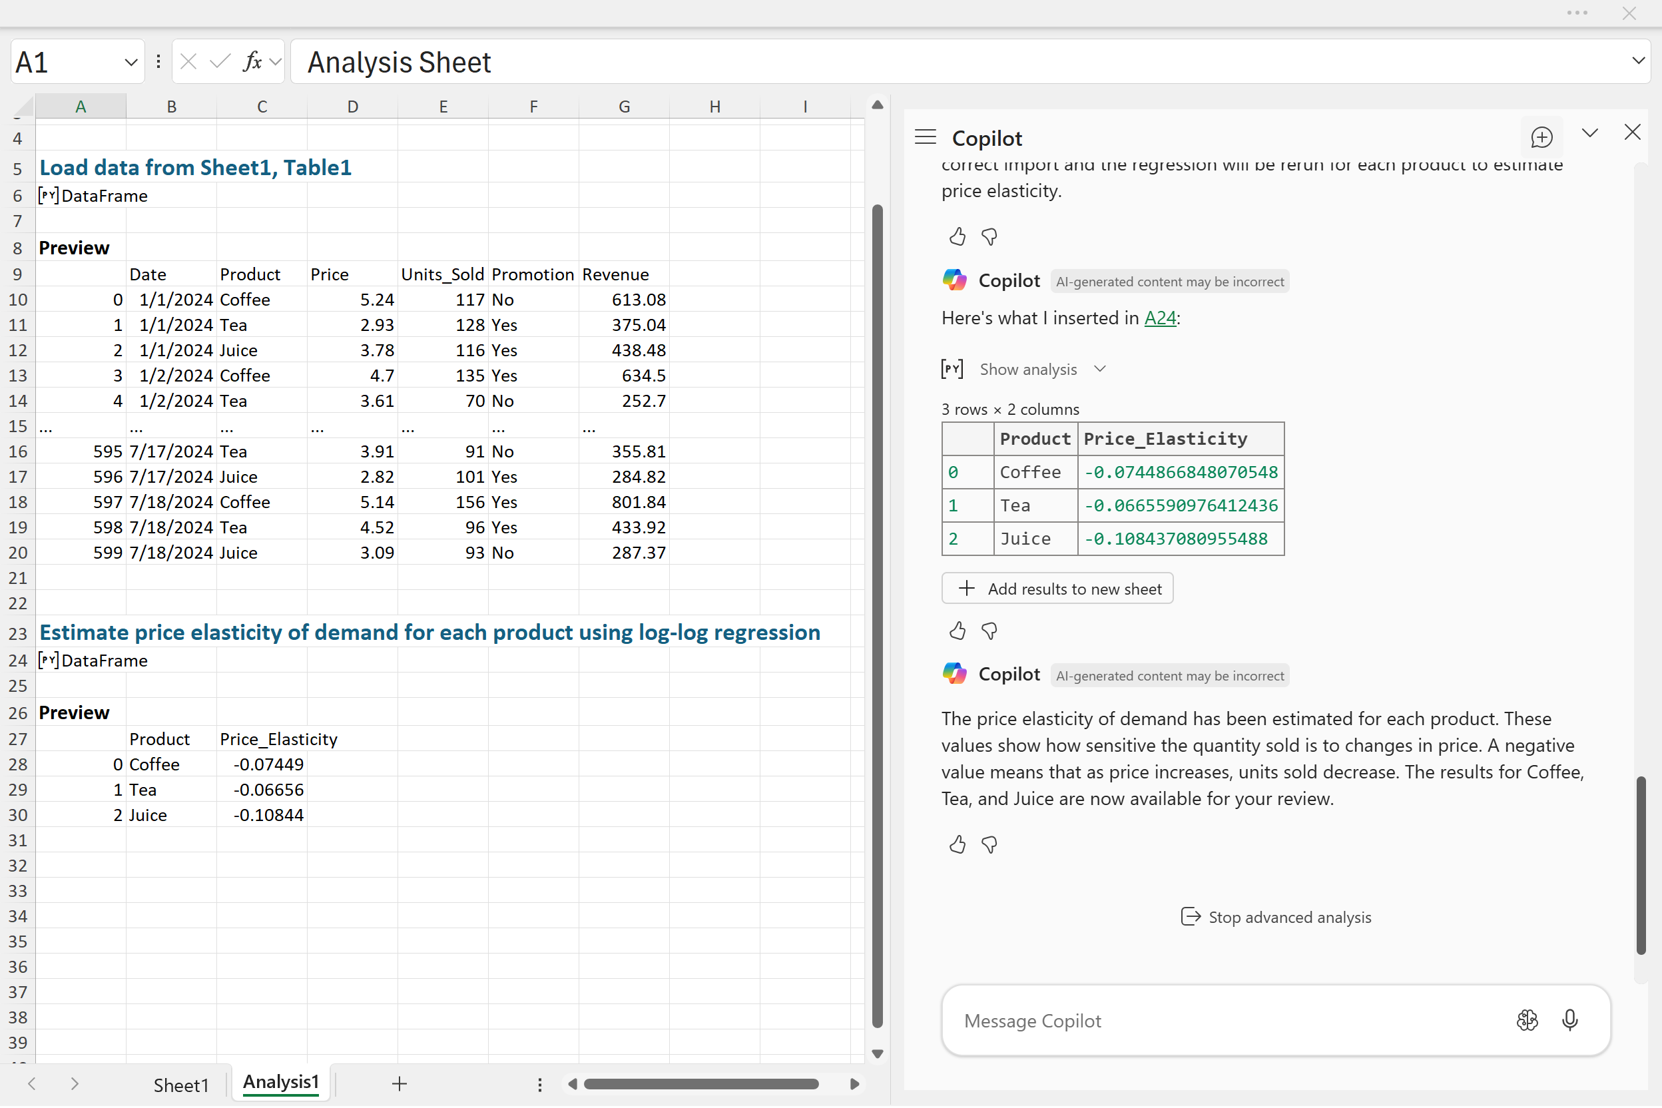
Task: Thumbs up the price elasticity table response
Action: (957, 631)
